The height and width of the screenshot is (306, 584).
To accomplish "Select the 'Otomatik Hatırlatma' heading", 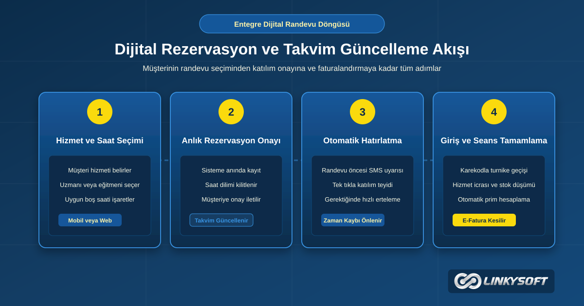I will coord(363,140).
